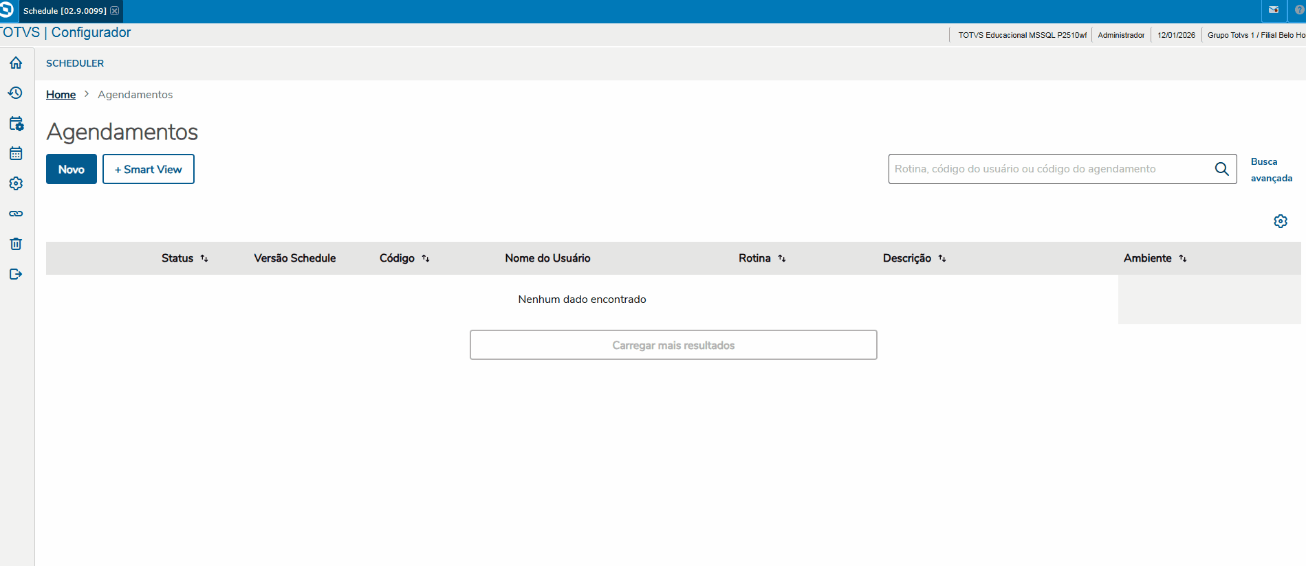Click the TOTVS logo icon at top left

point(6,10)
